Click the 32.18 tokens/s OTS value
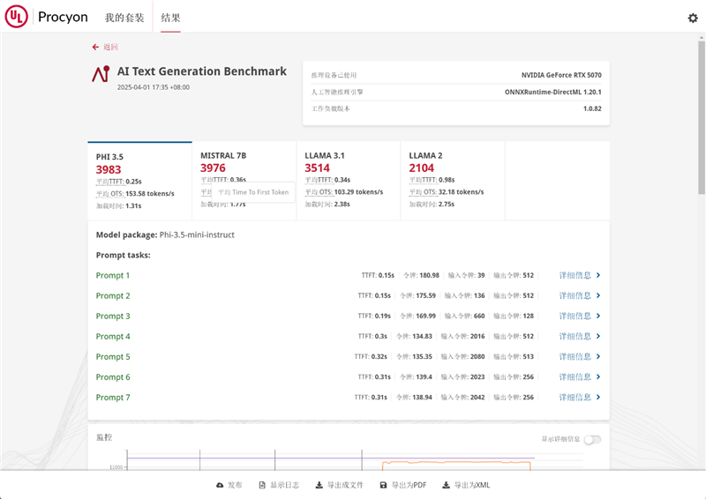706x499 pixels. 461,191
